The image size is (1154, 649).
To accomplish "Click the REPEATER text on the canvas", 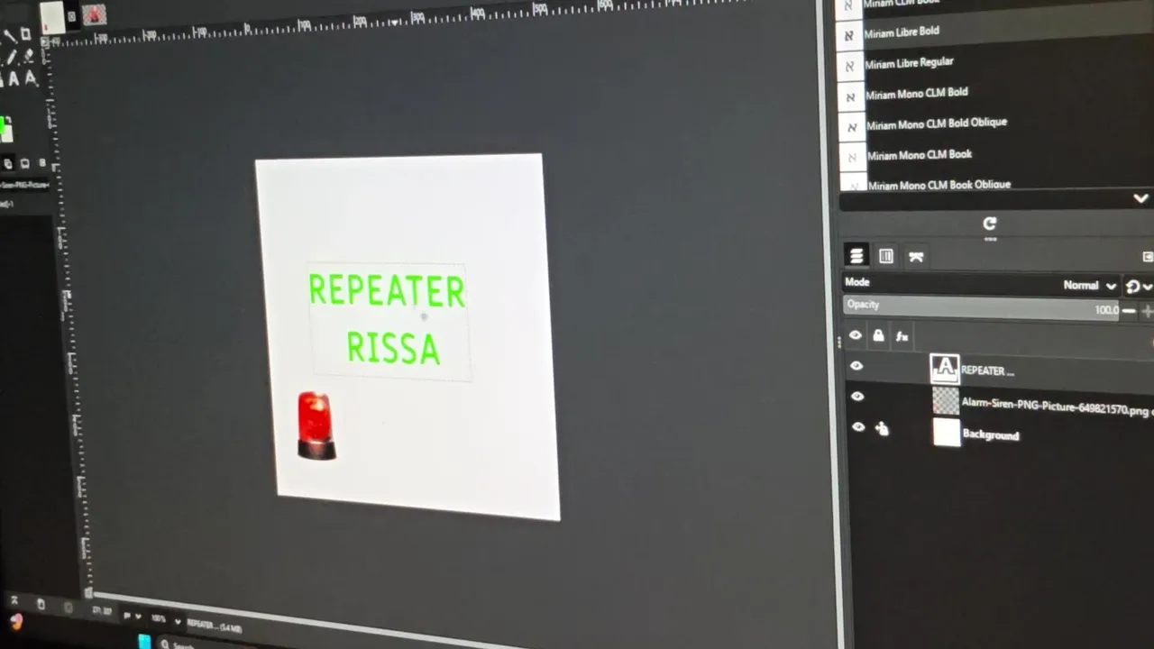I will pos(387,290).
